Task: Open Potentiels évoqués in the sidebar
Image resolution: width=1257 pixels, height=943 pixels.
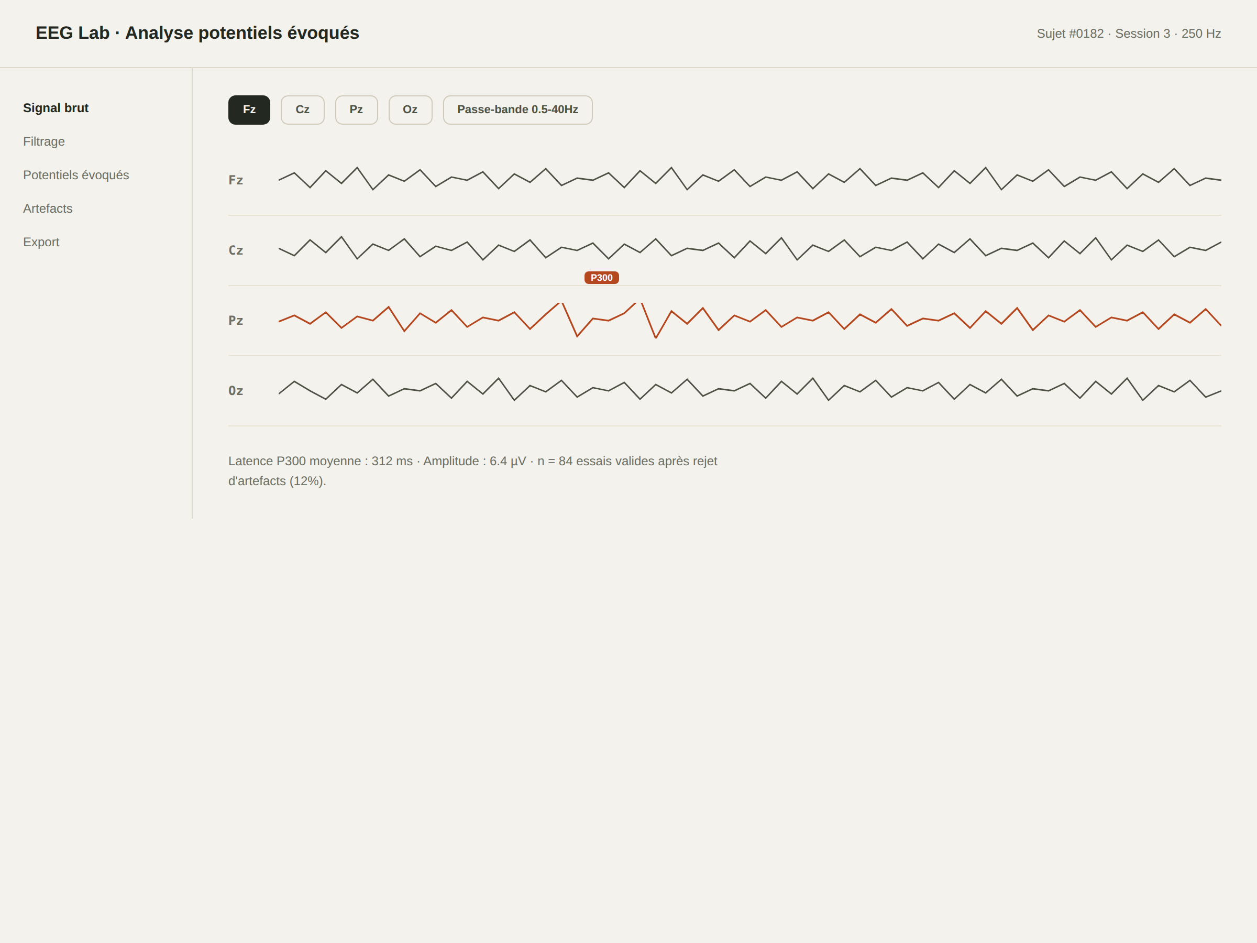Action: point(76,175)
